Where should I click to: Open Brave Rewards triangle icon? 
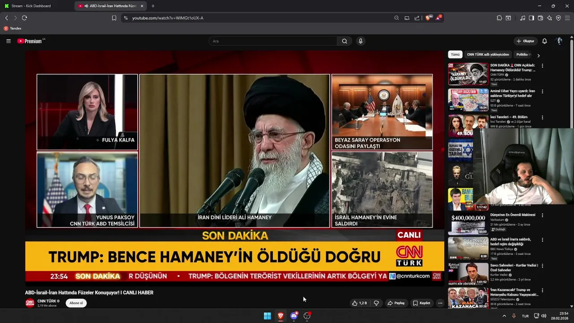(438, 18)
